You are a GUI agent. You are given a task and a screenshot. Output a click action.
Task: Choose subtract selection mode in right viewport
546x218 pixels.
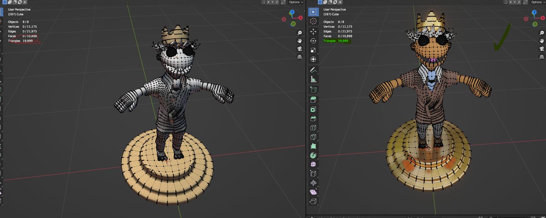click(330, 2)
